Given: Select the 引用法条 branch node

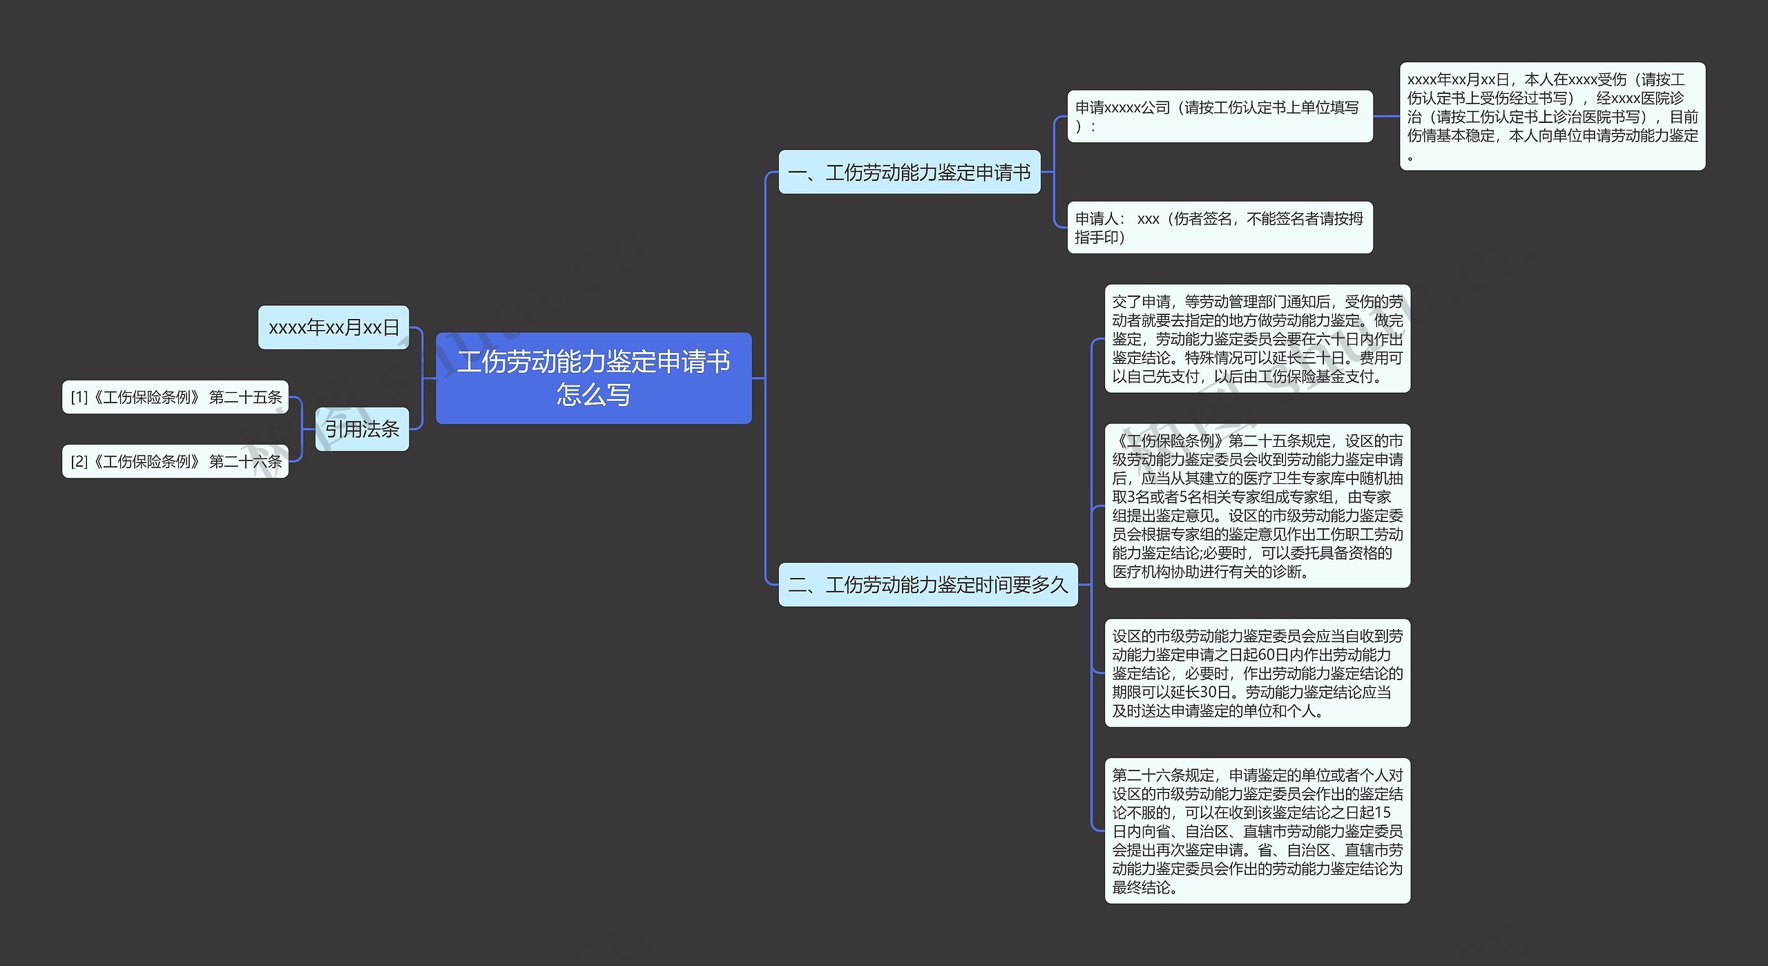Looking at the screenshot, I should (x=361, y=429).
